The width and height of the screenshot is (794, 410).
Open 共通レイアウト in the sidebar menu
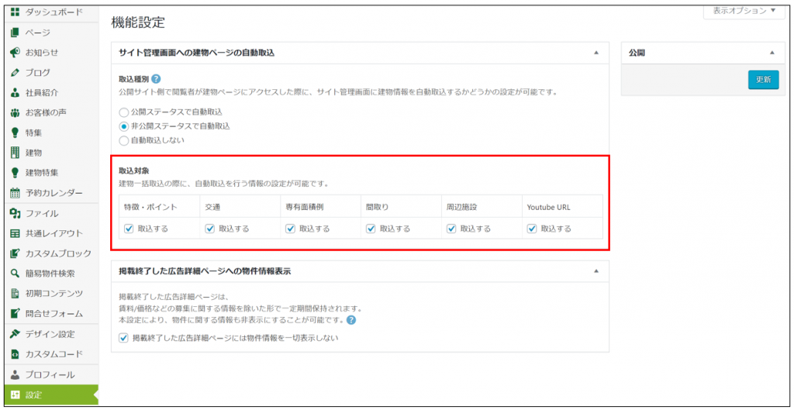54,233
